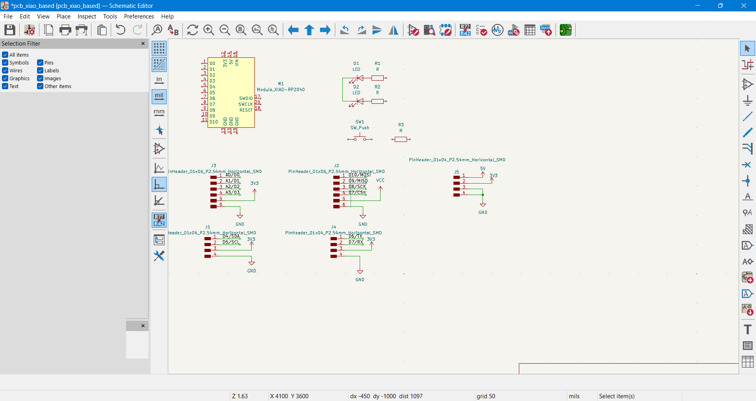Zoom to fit page

click(241, 30)
